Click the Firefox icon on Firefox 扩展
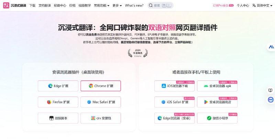 49,102
